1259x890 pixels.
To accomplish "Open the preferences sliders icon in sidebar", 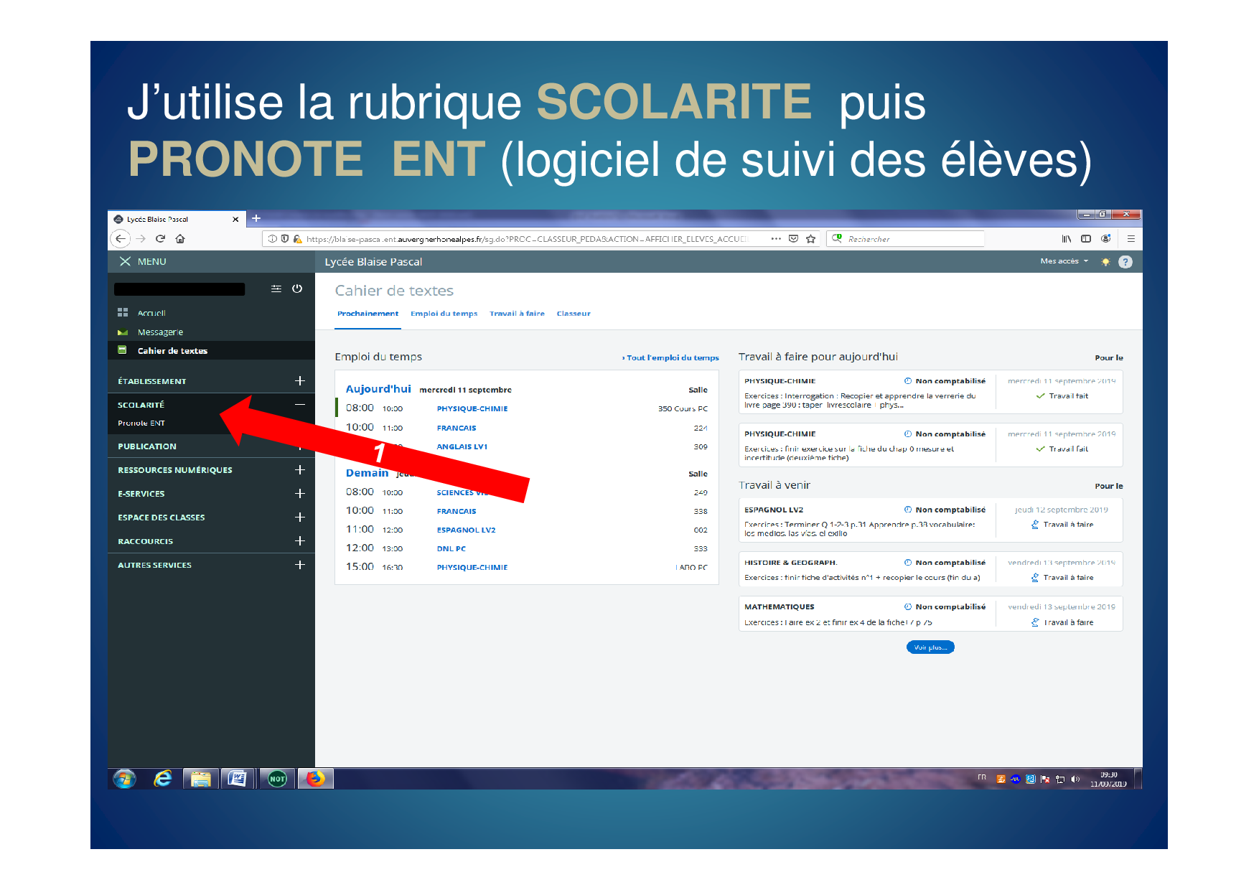I will [x=276, y=289].
